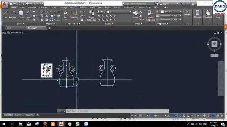Viewport: 227px width, 127px height.
Task: Switch to Layout1 tab
Action: (19, 115)
